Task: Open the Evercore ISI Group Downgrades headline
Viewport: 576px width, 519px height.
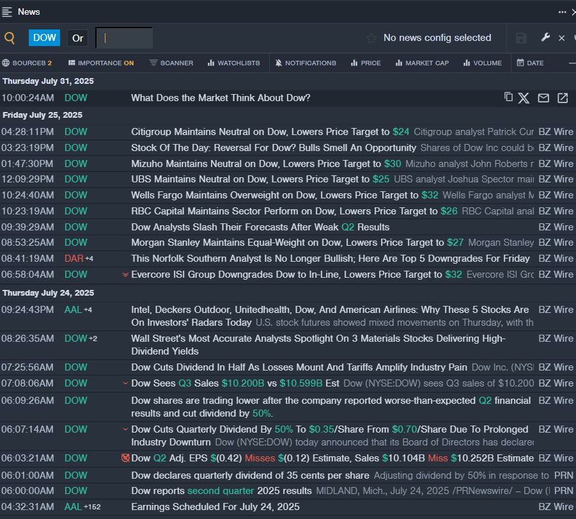Action: (x=297, y=275)
